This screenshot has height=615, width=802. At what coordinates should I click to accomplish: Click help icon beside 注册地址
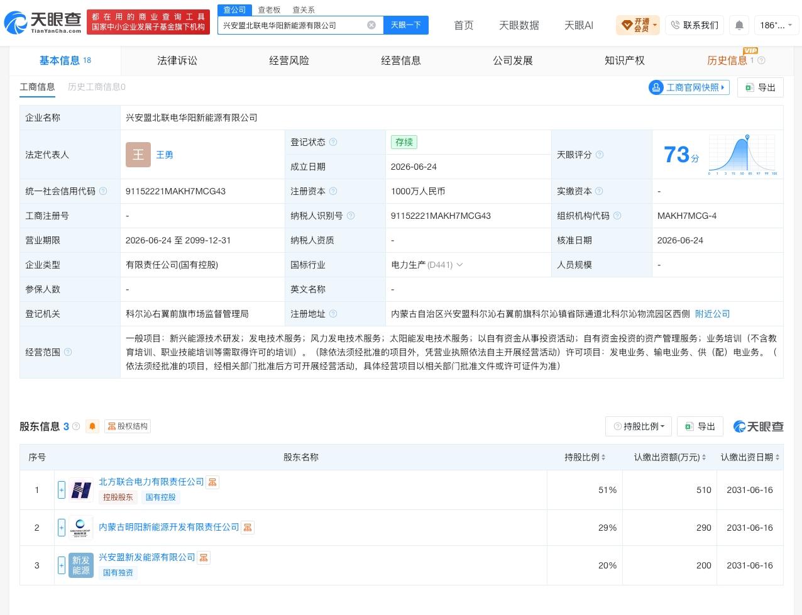[333, 314]
